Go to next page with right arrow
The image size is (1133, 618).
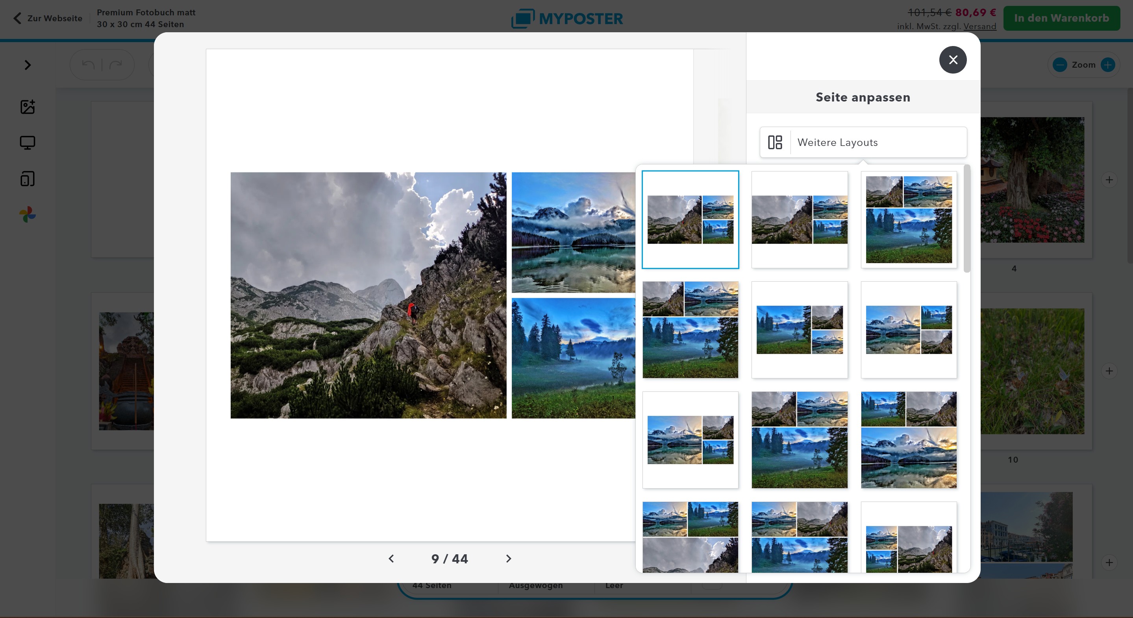coord(509,559)
